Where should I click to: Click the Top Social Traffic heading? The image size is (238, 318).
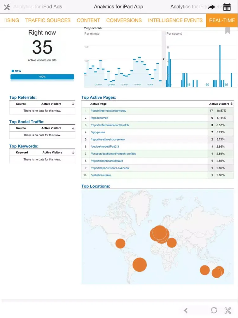(27, 122)
